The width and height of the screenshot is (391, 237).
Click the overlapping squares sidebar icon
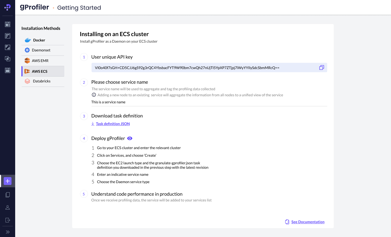(x=8, y=59)
